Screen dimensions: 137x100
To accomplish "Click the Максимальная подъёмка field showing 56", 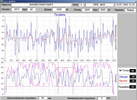I will point(43,98).
